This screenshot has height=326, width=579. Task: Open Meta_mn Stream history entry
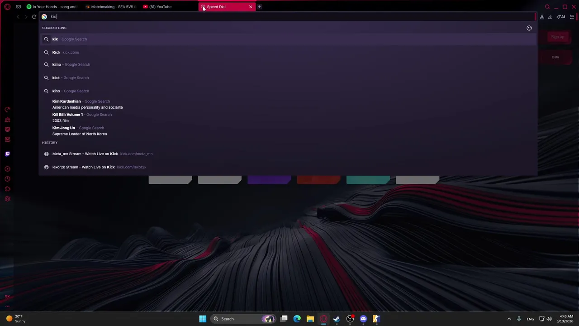click(x=288, y=154)
